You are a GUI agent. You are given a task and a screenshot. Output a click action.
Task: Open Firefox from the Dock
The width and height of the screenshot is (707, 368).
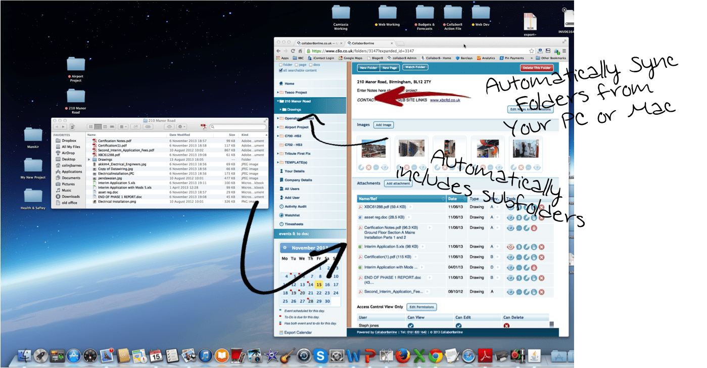(402, 355)
